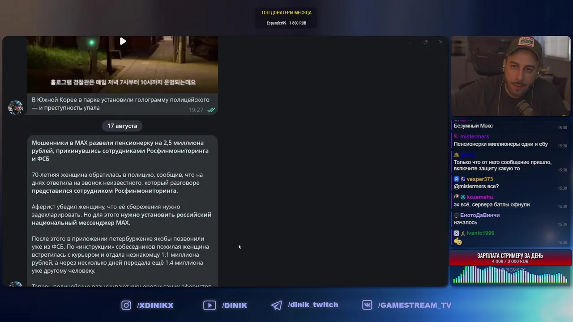Select chat username mistermers
Screen dimensions: 573x322
coord(475,136)
